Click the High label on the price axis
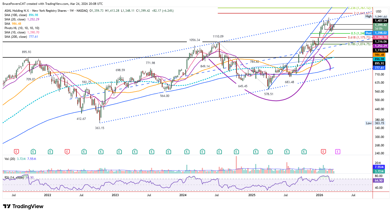 (x=369, y=16)
